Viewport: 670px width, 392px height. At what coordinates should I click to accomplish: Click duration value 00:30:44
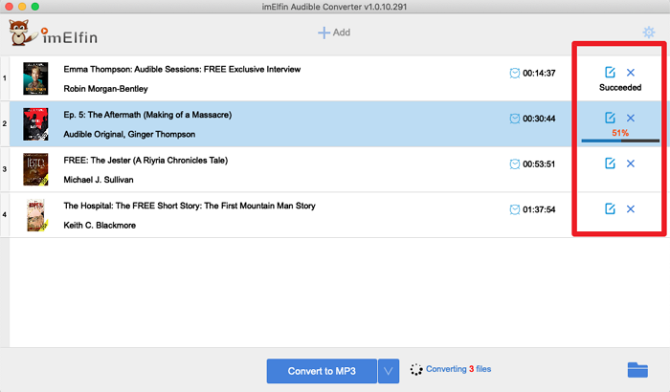point(539,119)
